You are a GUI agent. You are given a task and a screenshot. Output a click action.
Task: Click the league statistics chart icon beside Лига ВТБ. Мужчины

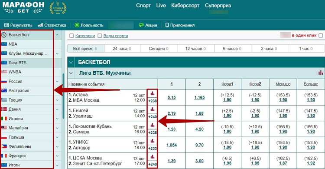point(320,73)
